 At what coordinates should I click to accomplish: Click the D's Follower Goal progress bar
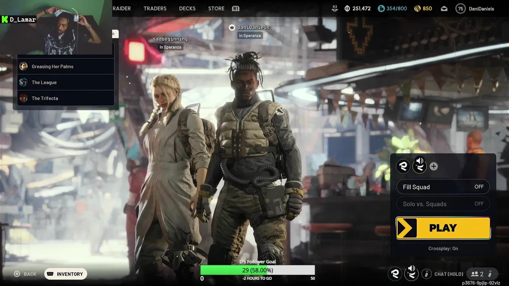257,270
